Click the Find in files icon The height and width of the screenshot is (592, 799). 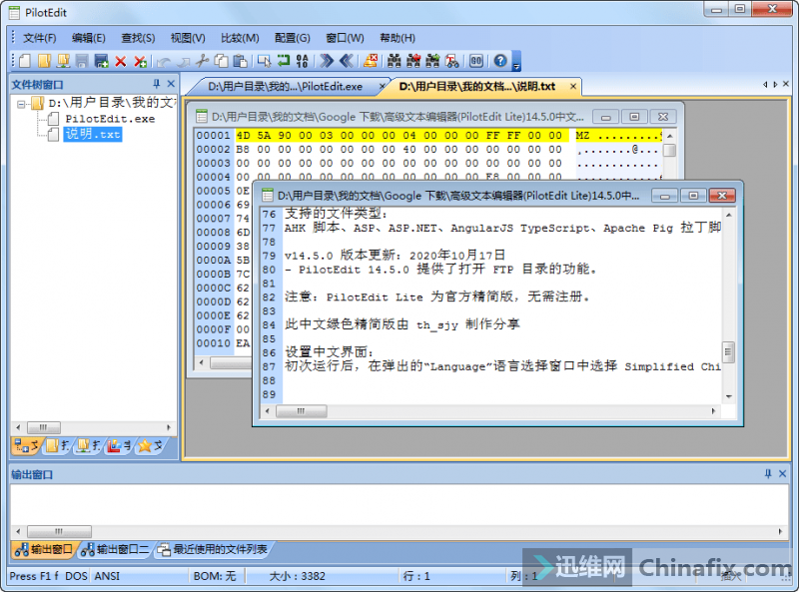tap(452, 61)
